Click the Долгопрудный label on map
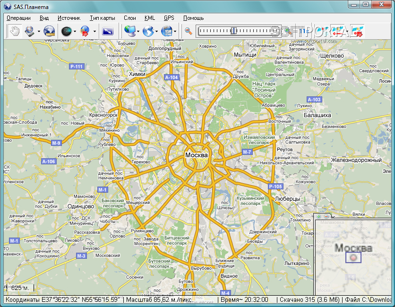 coord(165,48)
